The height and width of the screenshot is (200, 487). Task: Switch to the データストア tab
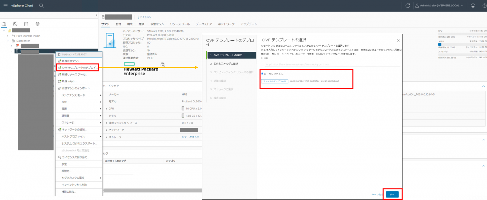(x=204, y=24)
